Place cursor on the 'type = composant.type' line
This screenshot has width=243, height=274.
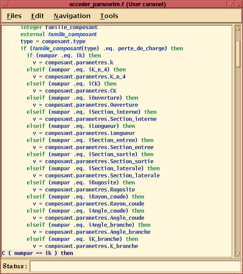53,41
